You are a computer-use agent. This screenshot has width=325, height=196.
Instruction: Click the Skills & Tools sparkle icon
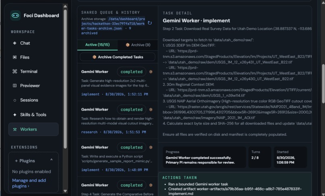[x=15, y=115]
